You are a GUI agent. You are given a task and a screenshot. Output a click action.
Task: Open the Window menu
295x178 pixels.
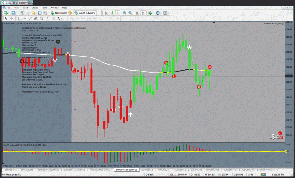click(x=54, y=8)
